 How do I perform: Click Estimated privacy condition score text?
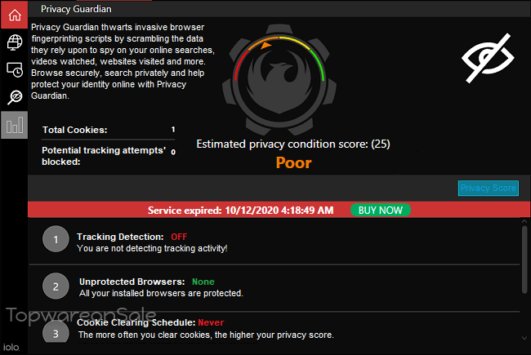click(x=293, y=144)
